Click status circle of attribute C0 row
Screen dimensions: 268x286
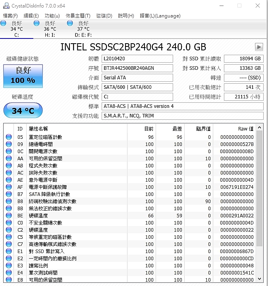[9, 223]
